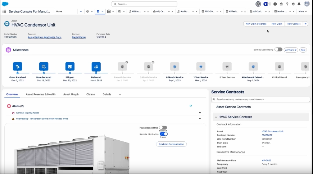Open the user profile avatar

307,4
